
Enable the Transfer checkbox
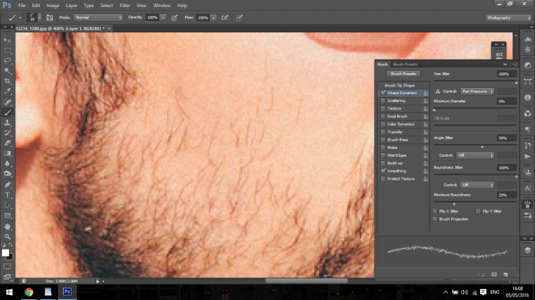[383, 132]
